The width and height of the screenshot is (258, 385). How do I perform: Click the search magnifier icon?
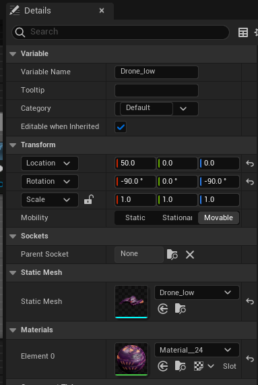click(x=20, y=32)
